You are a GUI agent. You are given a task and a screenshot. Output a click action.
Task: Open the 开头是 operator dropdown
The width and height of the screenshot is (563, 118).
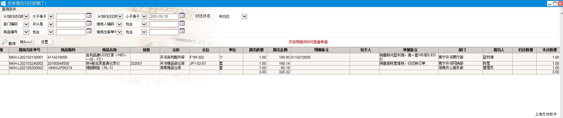[x=51, y=24]
